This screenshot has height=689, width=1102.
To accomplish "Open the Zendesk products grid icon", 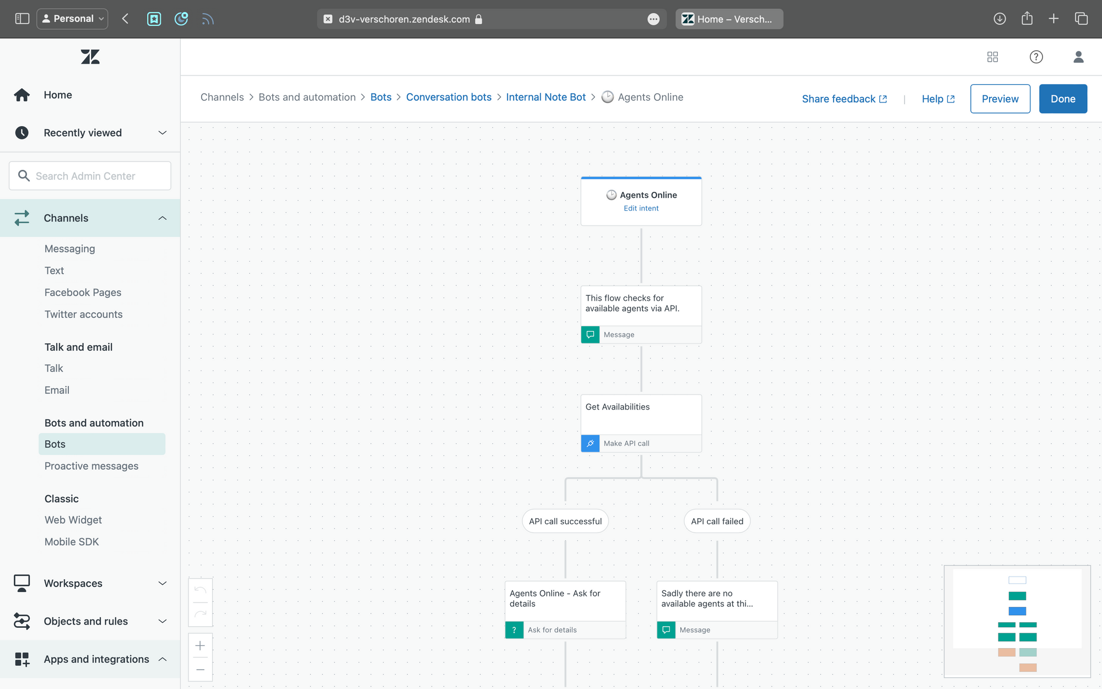I will (992, 57).
